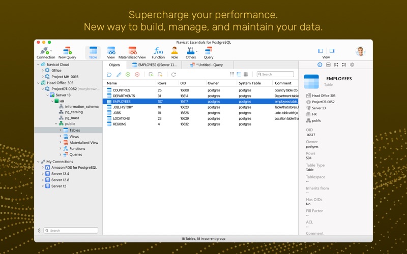Select the COUNTRIES table row

click(x=200, y=90)
